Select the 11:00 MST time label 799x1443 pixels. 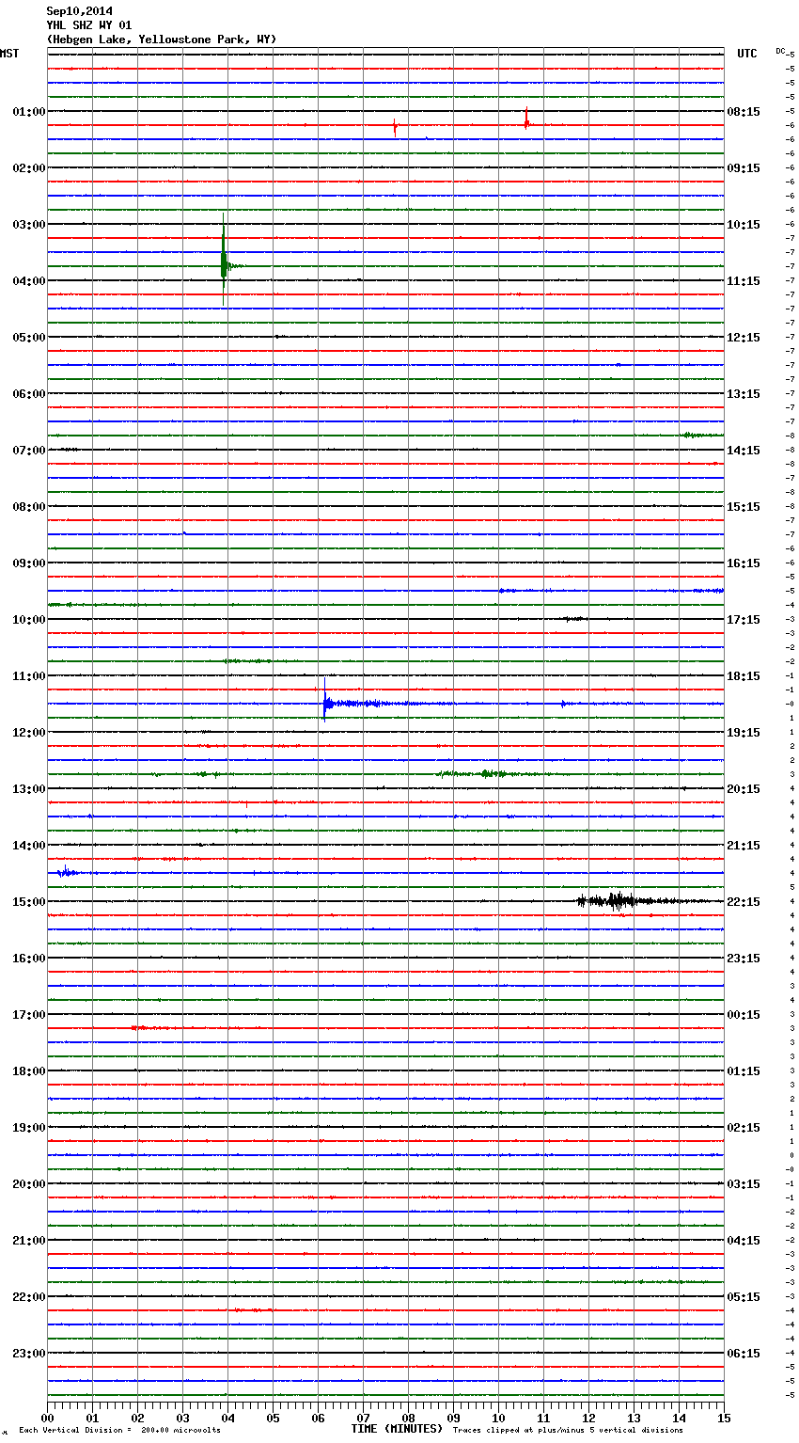pyautogui.click(x=29, y=676)
